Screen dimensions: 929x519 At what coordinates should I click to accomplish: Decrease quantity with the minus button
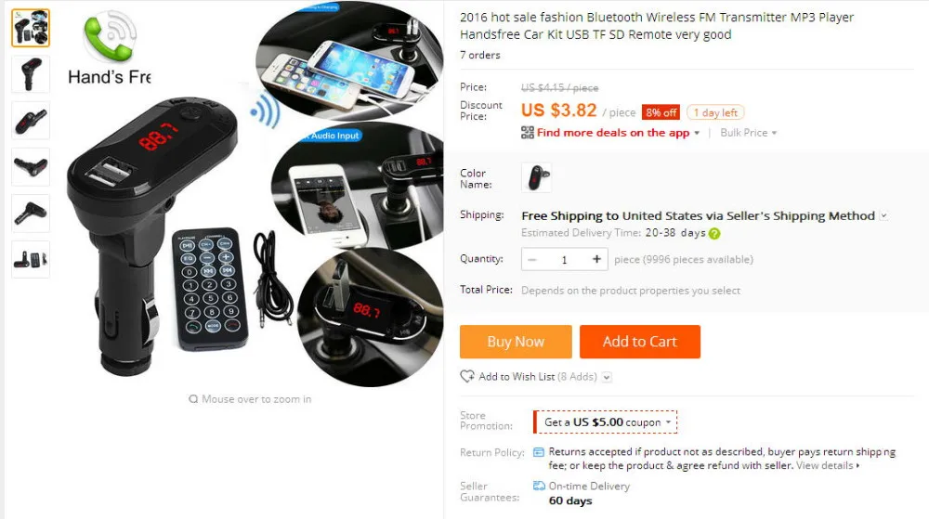coord(532,259)
